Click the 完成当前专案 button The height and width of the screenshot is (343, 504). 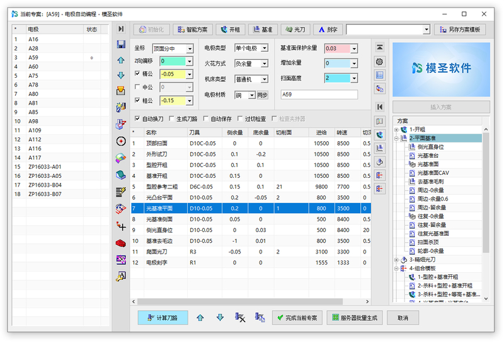[x=298, y=318]
